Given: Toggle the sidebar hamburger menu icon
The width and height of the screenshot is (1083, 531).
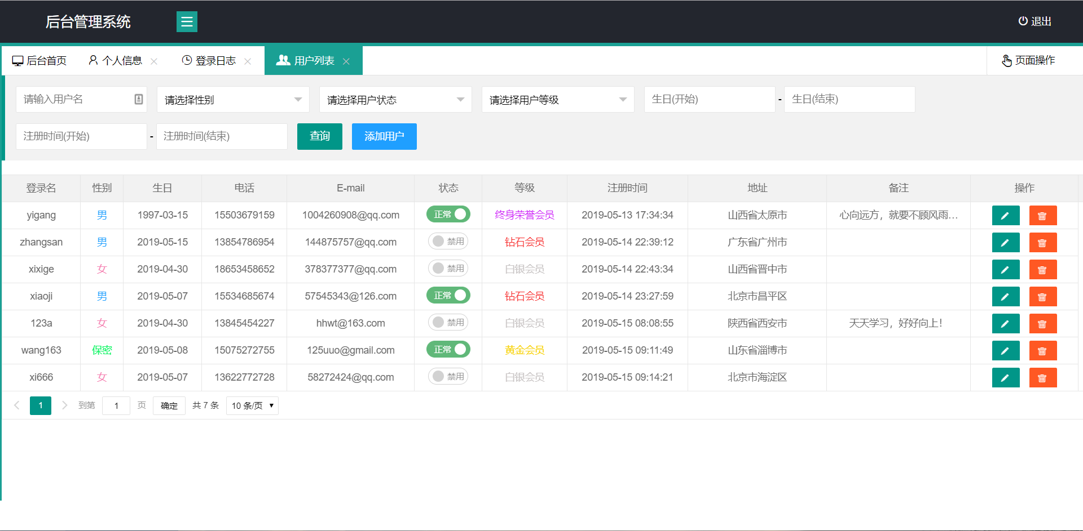Looking at the screenshot, I should coord(187,22).
